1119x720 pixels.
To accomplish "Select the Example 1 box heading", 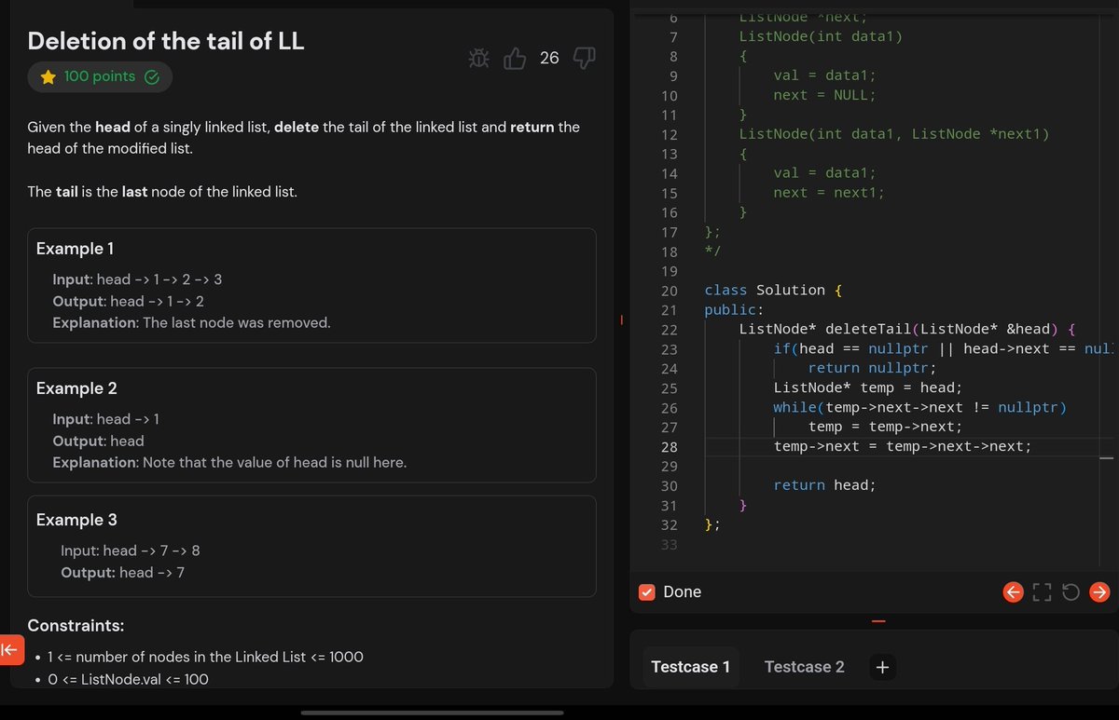I will [x=75, y=249].
